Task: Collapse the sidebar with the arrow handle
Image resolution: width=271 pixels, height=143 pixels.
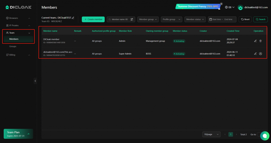Action: pos(35,81)
